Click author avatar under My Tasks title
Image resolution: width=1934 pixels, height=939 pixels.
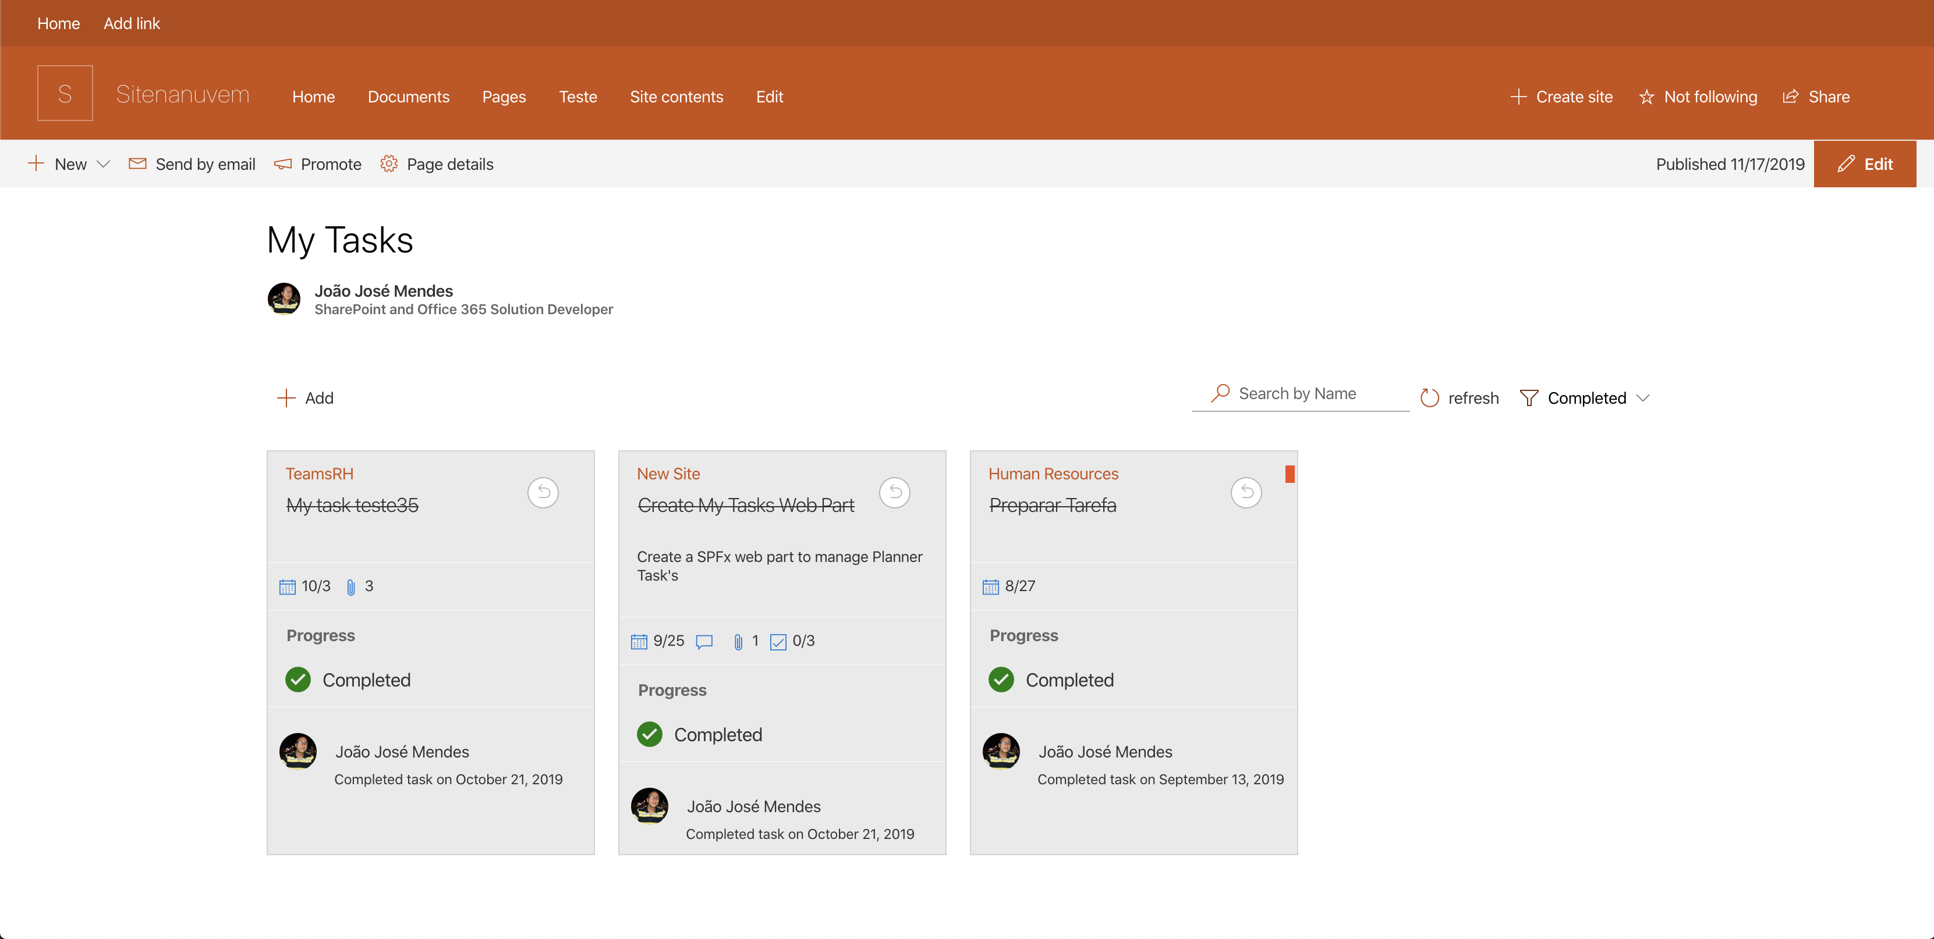285,298
